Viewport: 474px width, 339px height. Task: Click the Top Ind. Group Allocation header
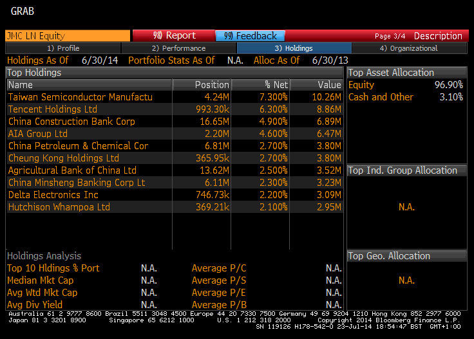407,170
